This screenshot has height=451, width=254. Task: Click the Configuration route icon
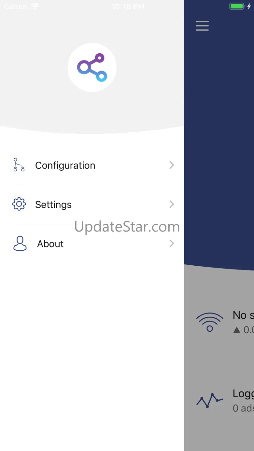19,165
